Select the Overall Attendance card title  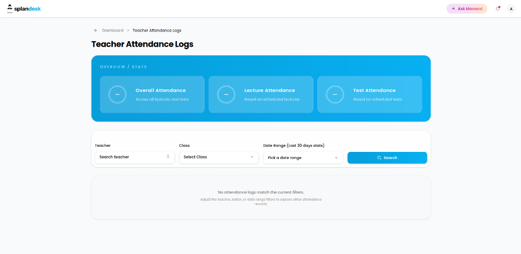(x=160, y=90)
